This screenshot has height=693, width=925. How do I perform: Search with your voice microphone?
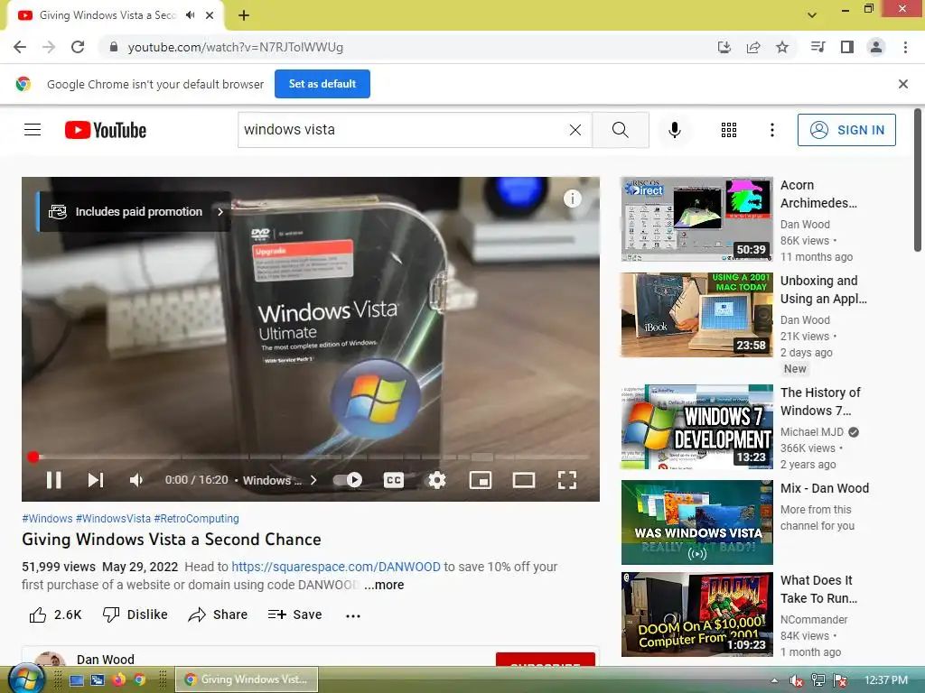pyautogui.click(x=674, y=130)
